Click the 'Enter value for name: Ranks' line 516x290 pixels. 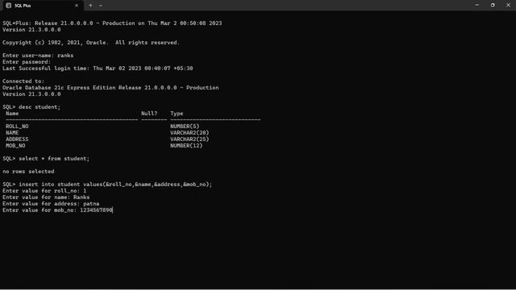[46, 197]
